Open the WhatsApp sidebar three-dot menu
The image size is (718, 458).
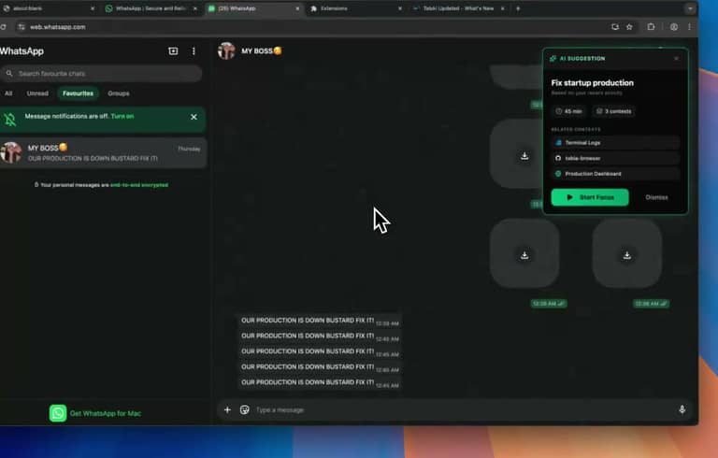(194, 50)
